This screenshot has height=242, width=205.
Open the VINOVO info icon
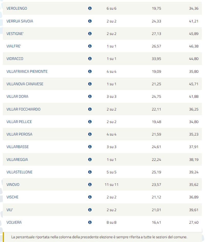(90, 185)
